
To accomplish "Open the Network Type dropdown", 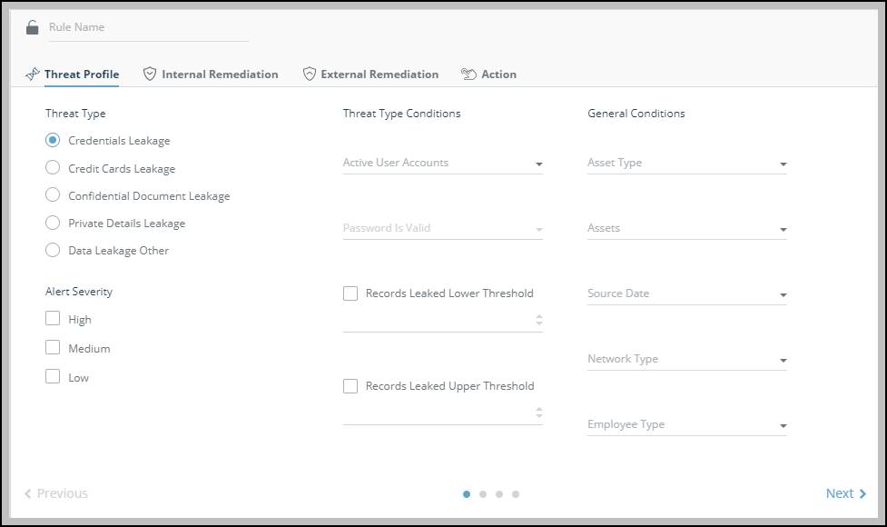I will [x=686, y=360].
